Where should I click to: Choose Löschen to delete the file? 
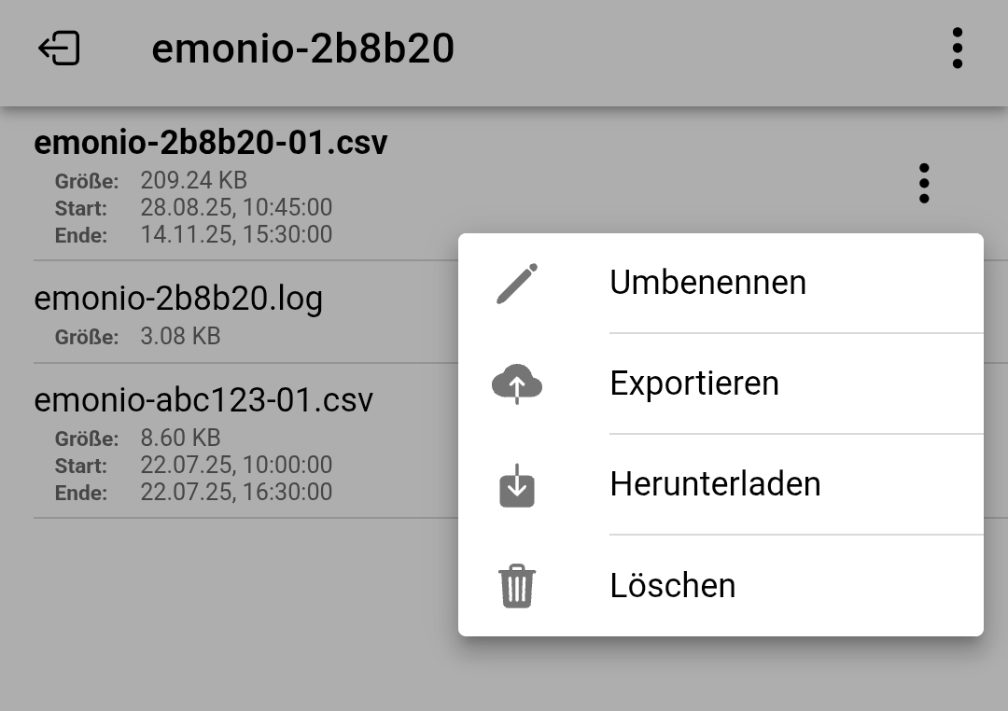[673, 585]
